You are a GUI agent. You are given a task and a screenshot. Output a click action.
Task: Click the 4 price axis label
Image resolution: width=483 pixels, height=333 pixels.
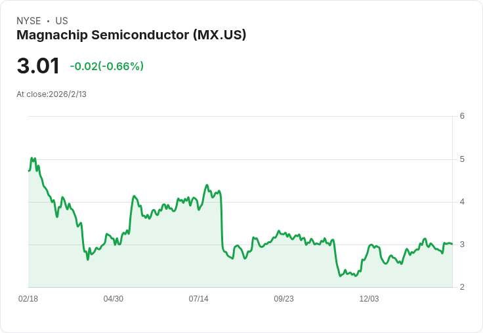click(x=462, y=202)
